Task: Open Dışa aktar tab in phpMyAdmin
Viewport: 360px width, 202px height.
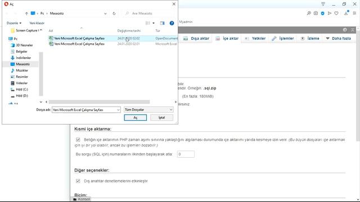Action: [x=196, y=39]
